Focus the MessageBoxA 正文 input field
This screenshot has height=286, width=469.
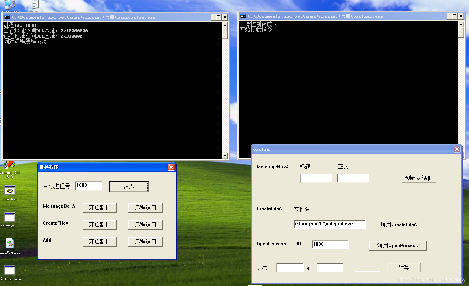click(353, 178)
